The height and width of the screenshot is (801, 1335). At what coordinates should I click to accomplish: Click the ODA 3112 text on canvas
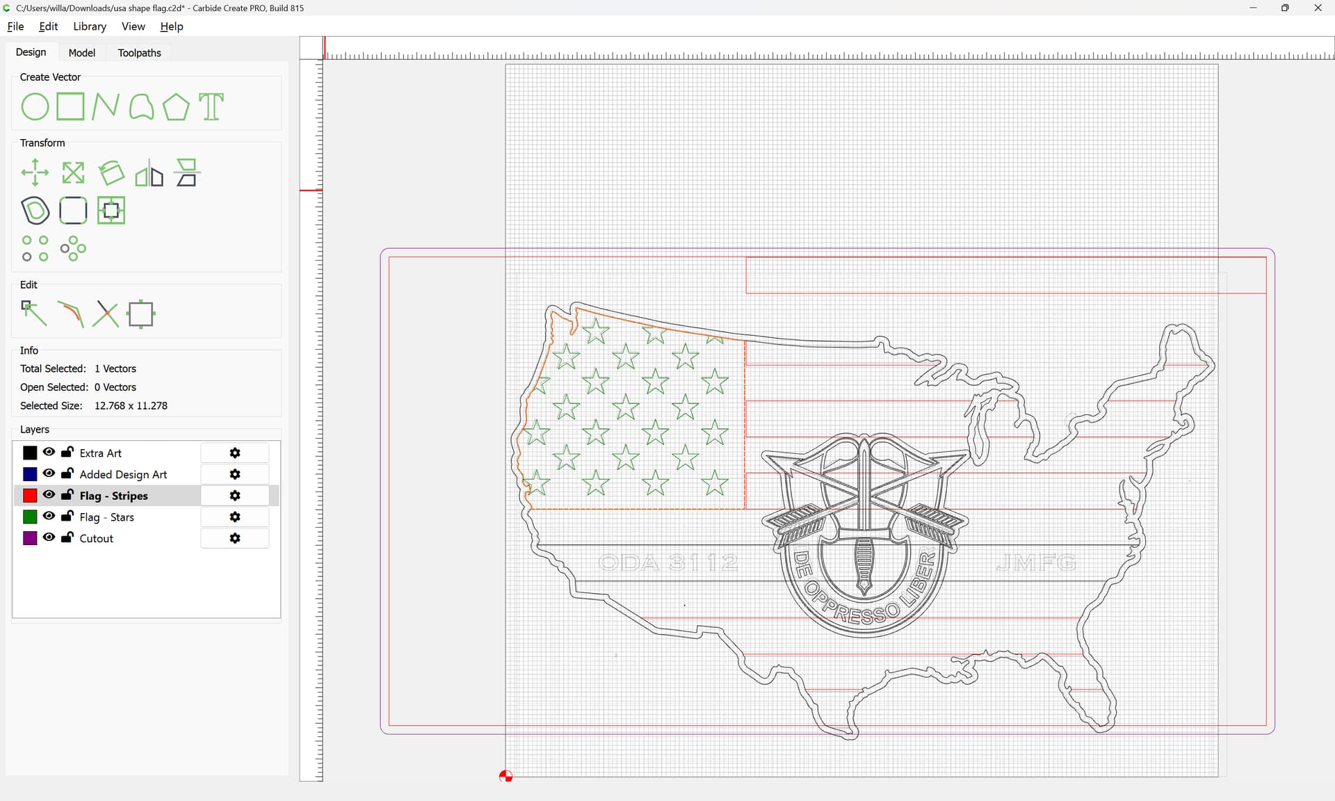point(668,562)
